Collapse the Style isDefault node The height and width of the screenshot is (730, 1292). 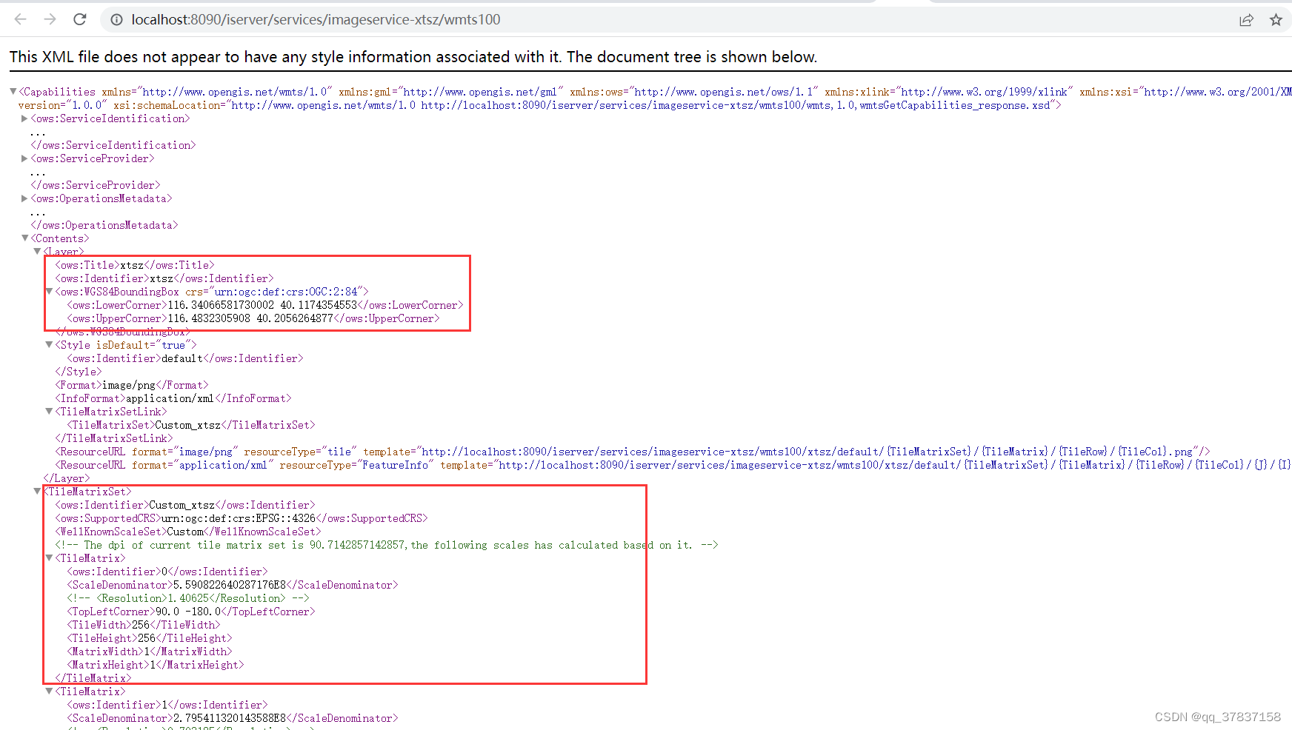click(49, 345)
